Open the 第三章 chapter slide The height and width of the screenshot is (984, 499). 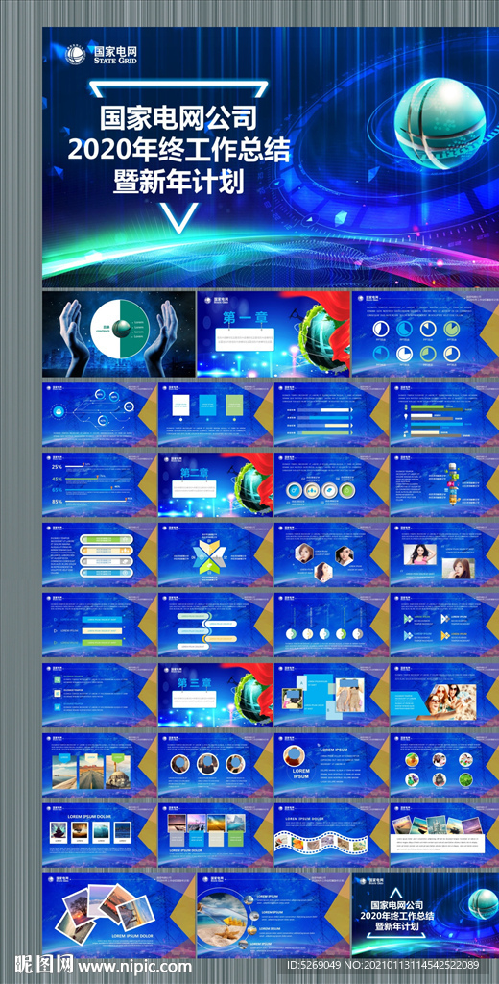pyautogui.click(x=216, y=694)
